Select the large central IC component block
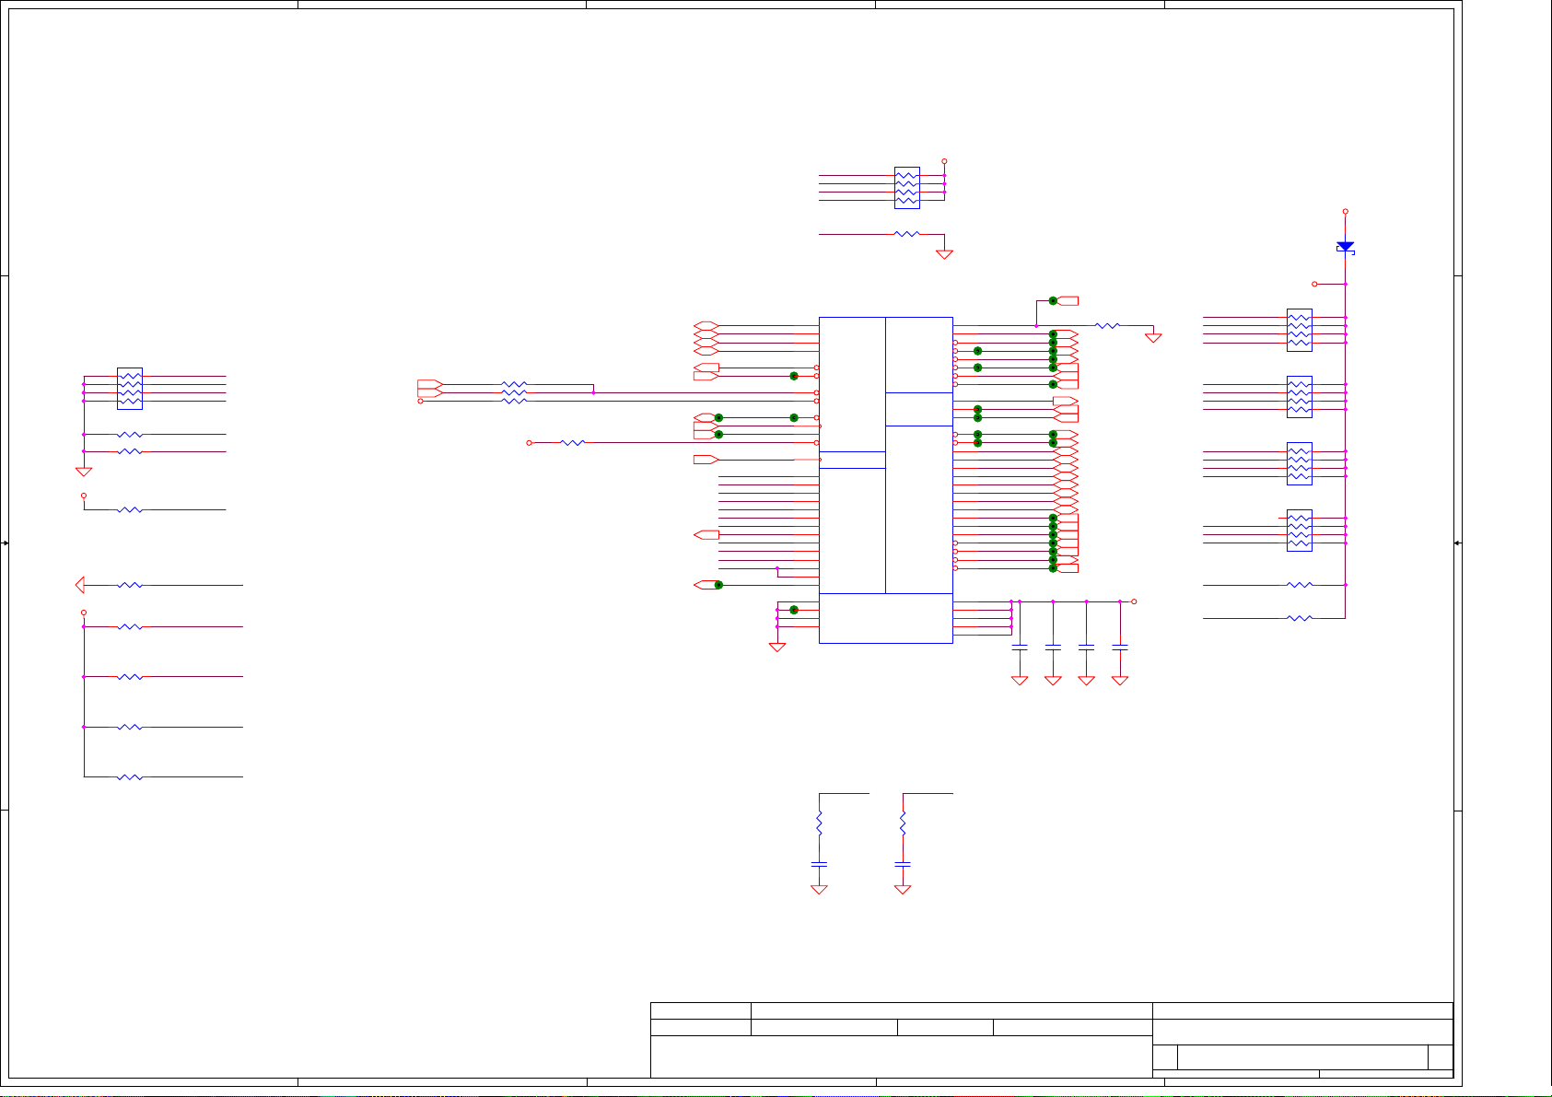 click(885, 480)
